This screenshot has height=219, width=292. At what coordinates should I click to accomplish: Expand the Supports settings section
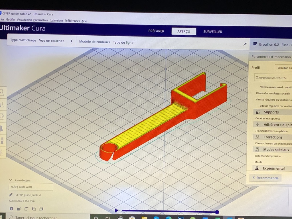click(x=273, y=112)
